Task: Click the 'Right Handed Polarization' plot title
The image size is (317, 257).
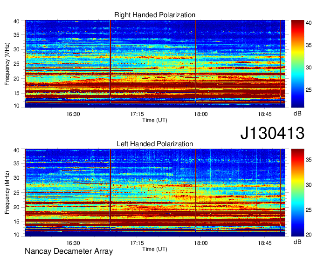Action: [155, 15]
